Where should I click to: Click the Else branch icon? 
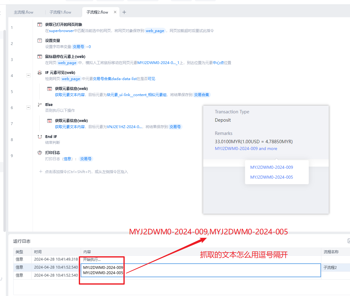[40, 104]
